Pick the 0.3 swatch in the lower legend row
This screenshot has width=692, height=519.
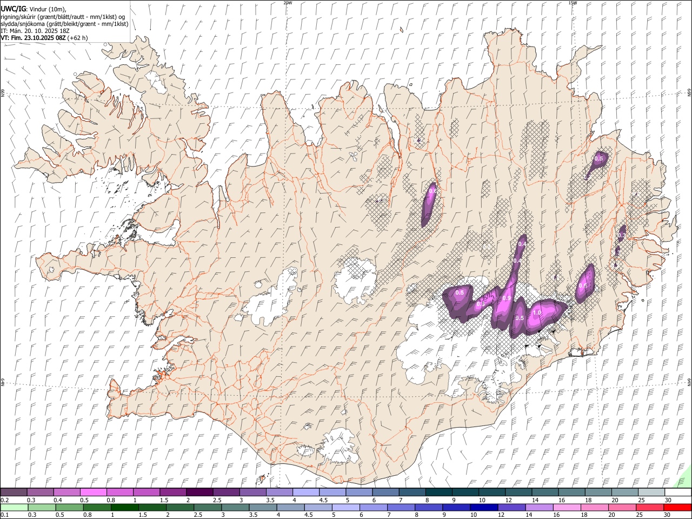pos(42,508)
